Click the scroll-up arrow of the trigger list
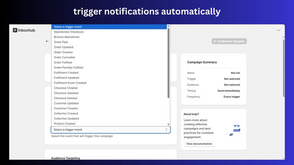This screenshot has height=165, width=294. click(168, 26)
